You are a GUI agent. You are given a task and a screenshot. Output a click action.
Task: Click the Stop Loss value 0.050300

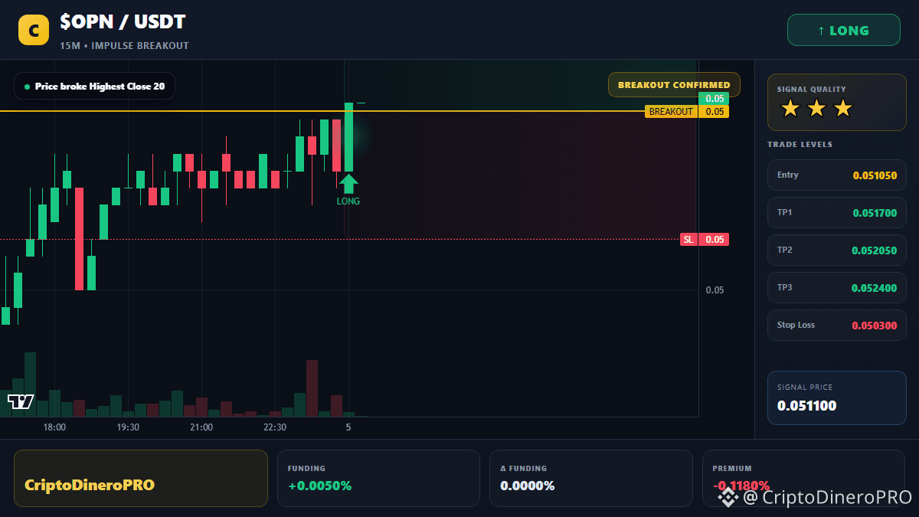pyautogui.click(x=875, y=326)
